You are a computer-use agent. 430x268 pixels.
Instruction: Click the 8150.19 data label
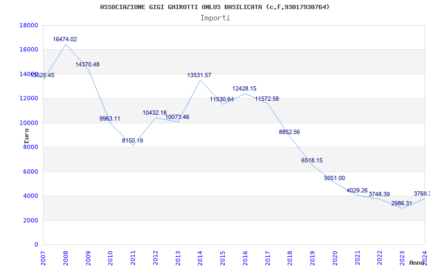132,140
